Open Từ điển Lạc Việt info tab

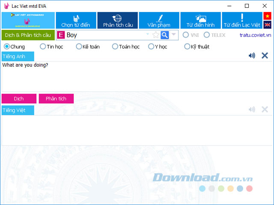[x=242, y=20]
